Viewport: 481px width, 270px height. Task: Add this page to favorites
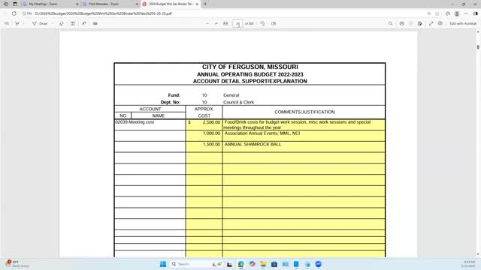click(x=437, y=13)
